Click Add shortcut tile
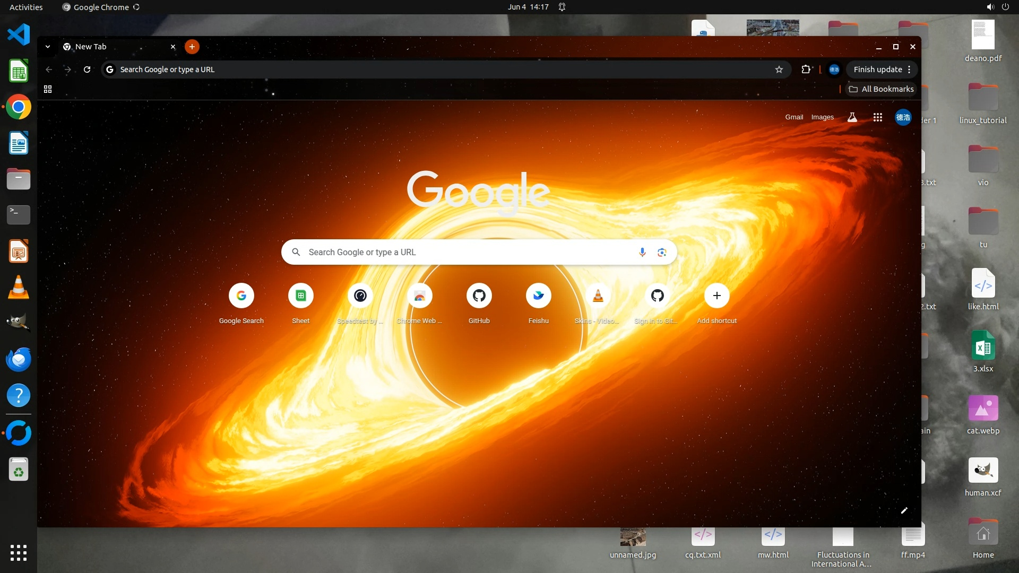1019x573 pixels. [x=716, y=296]
